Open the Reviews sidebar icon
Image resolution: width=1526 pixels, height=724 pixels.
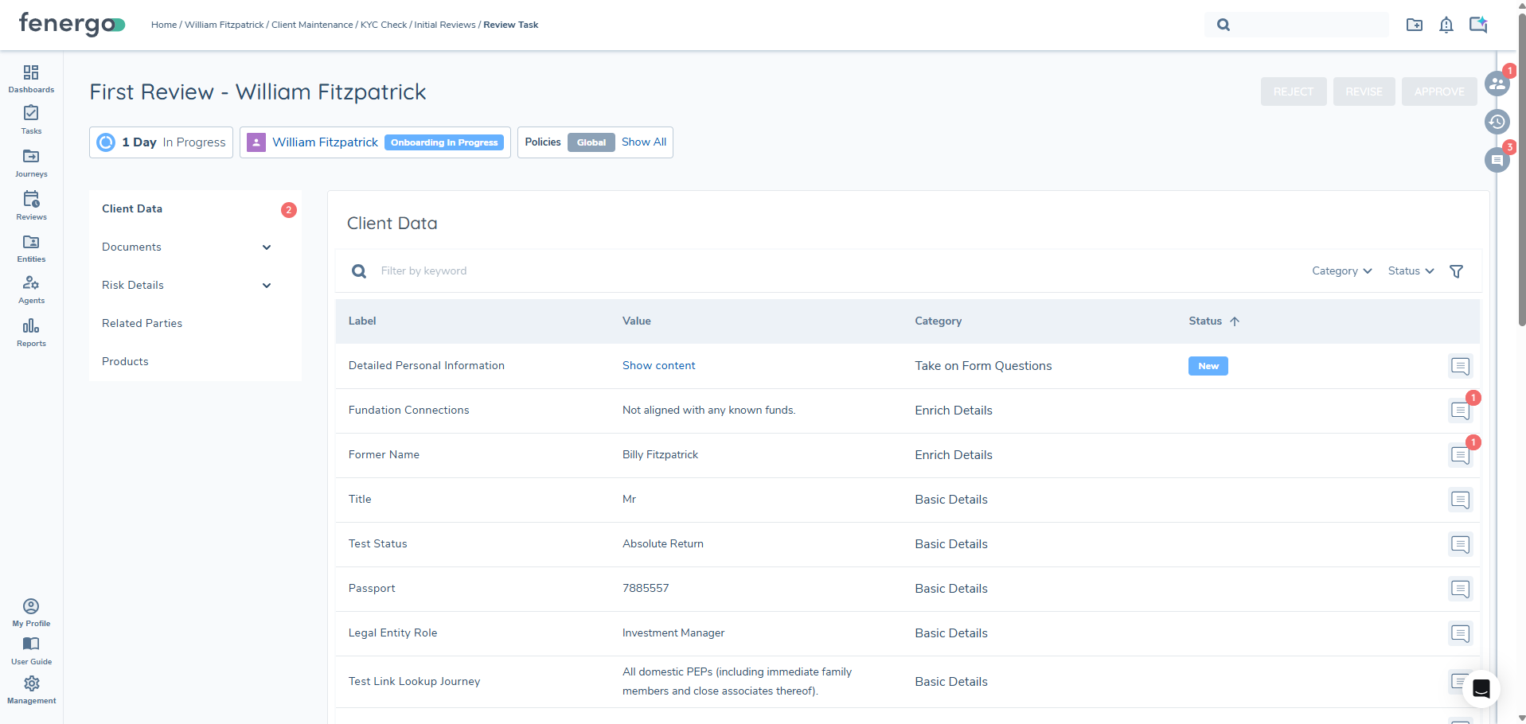pos(31,204)
